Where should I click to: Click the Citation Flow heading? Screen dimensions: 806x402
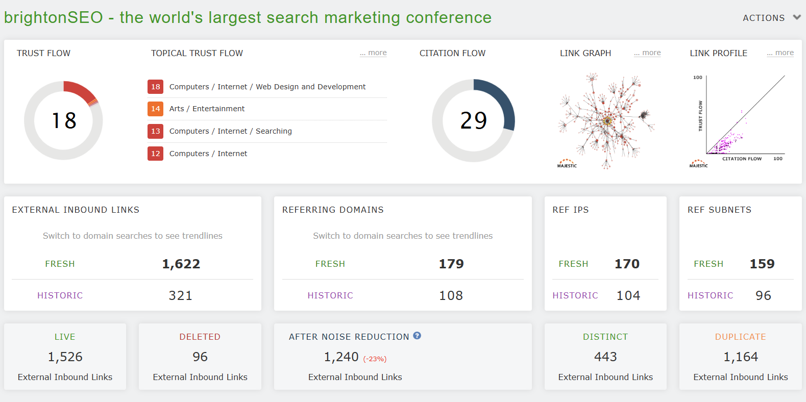pos(452,53)
